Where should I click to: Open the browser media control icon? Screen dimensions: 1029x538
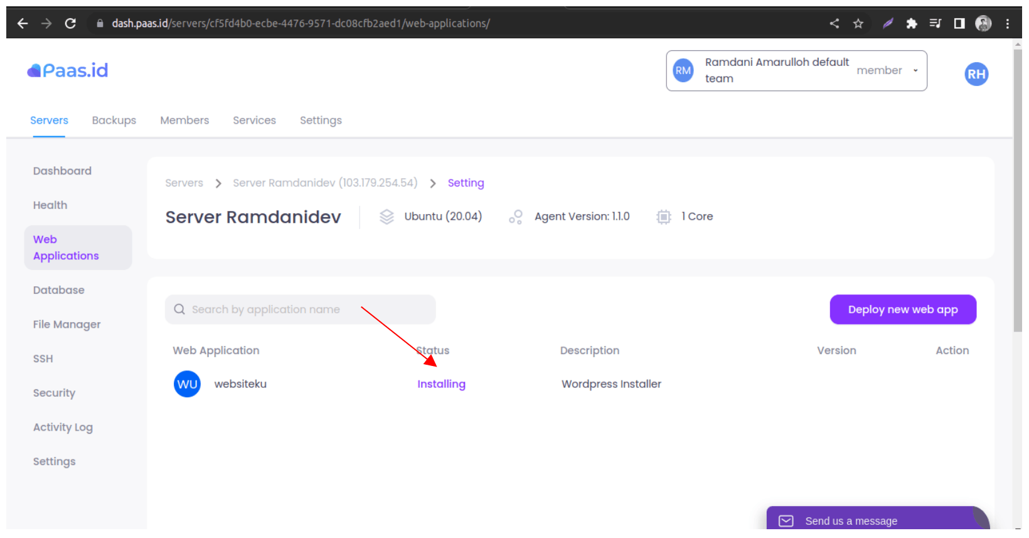[935, 23]
